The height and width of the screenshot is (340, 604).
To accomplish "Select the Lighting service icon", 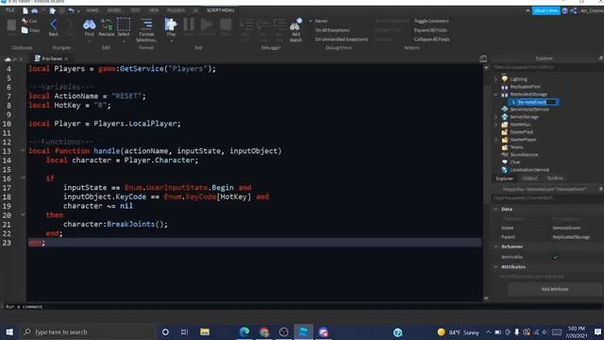I will click(505, 79).
